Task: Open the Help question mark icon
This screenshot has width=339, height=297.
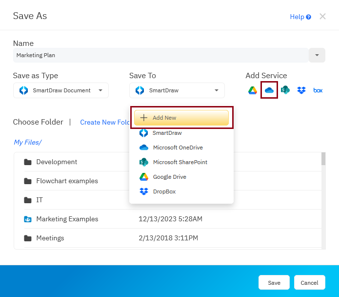Action: 308,17
